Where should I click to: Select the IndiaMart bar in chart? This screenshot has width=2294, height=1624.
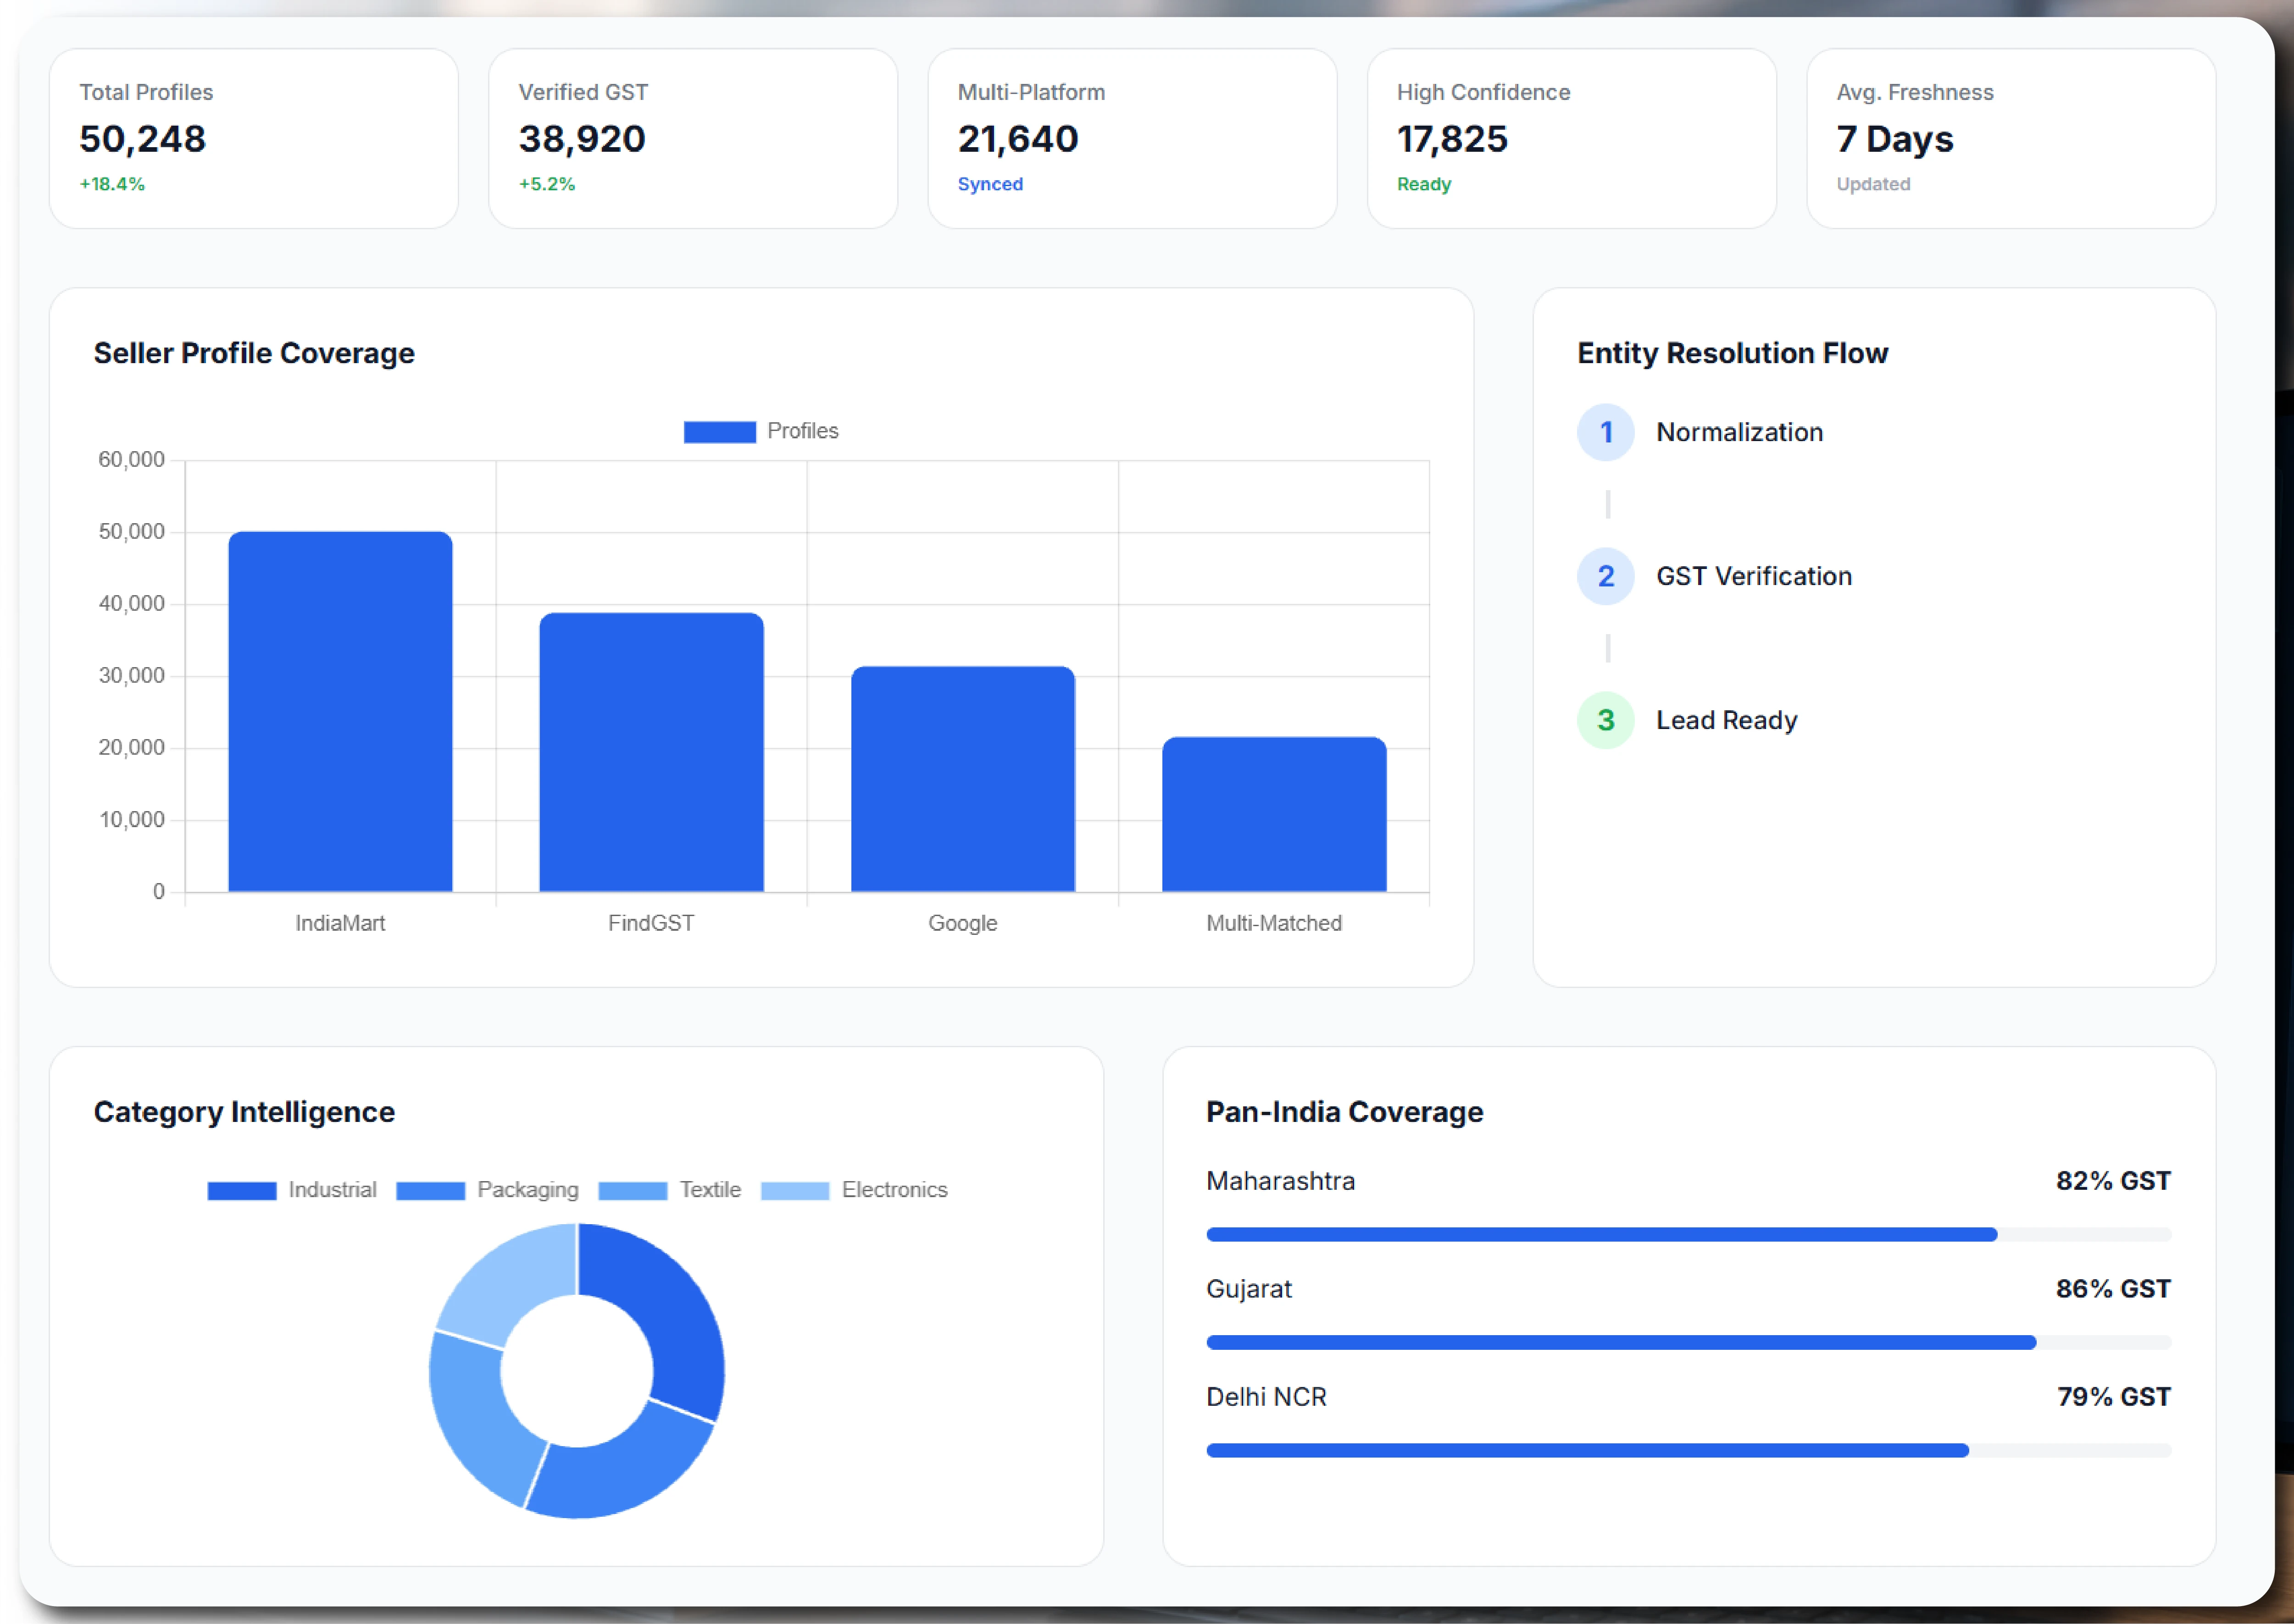pos(340,712)
